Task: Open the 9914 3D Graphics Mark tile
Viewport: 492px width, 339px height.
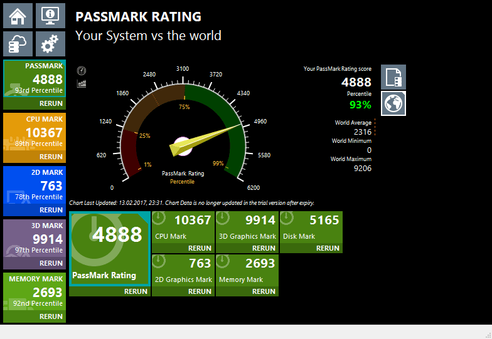Action: (x=247, y=227)
